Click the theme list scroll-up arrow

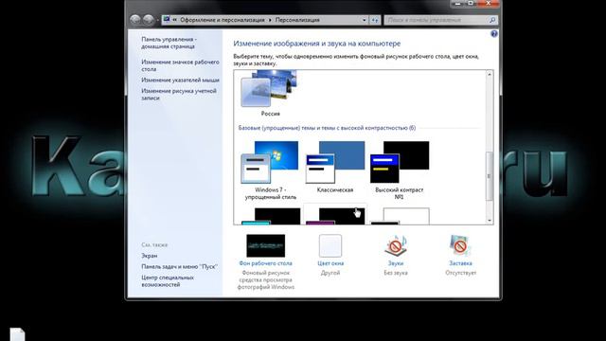(490, 74)
